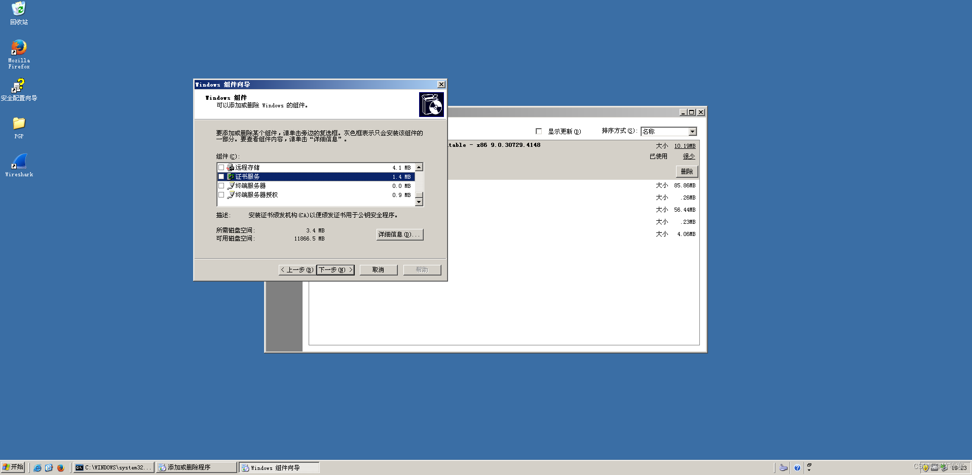
Task: Open the Recycle Bin (回收站) desktop icon
Action: pyautogui.click(x=19, y=13)
